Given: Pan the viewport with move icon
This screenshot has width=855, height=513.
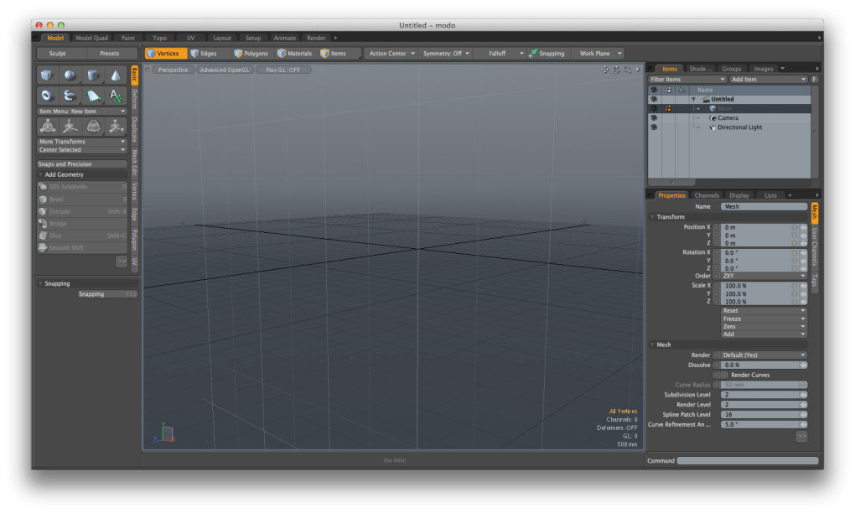Looking at the screenshot, I should point(605,70).
